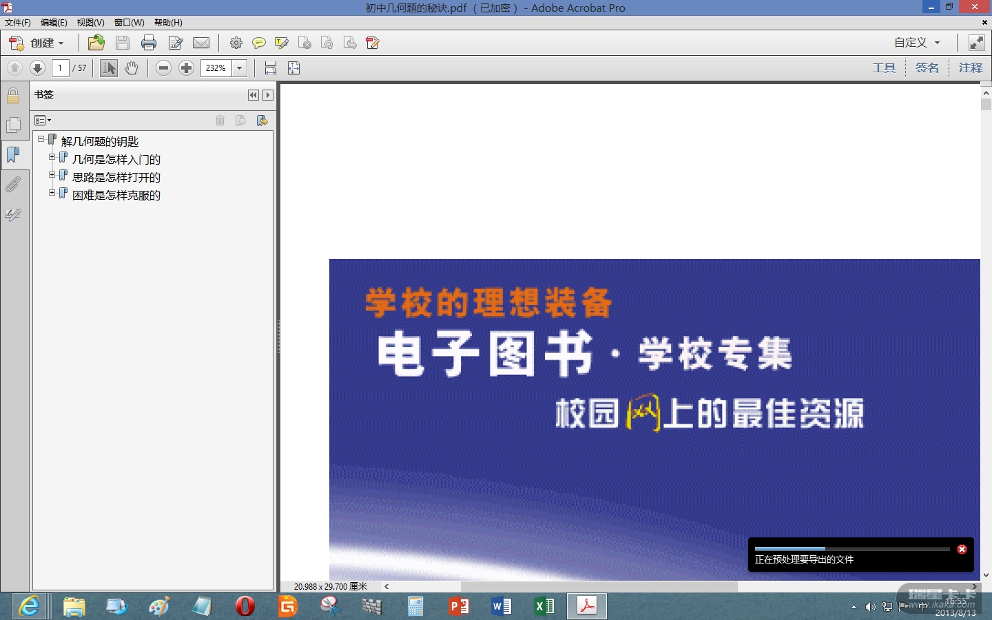
Task: Expand the 思路是怎样打开的 bookmark
Action: click(x=52, y=175)
